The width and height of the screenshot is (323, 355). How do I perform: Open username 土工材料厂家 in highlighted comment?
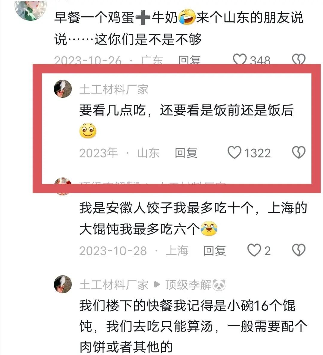coord(114,89)
